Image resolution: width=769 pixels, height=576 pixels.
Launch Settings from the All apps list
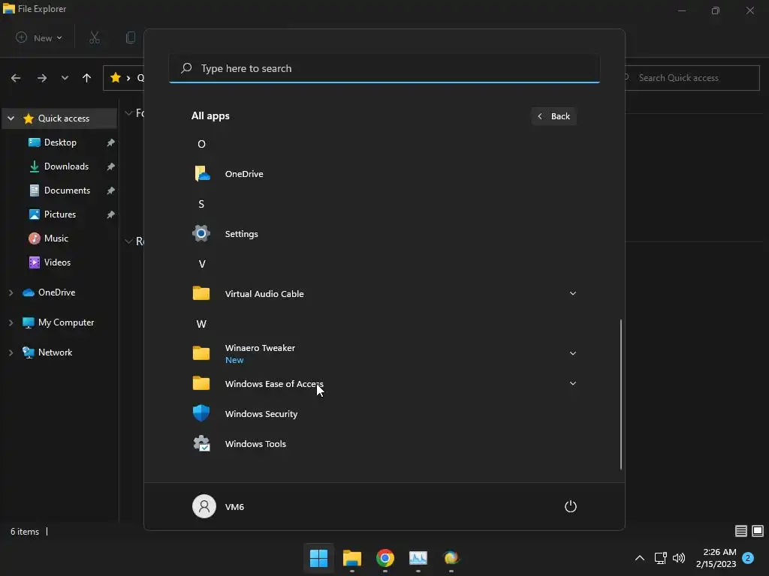coord(384,234)
